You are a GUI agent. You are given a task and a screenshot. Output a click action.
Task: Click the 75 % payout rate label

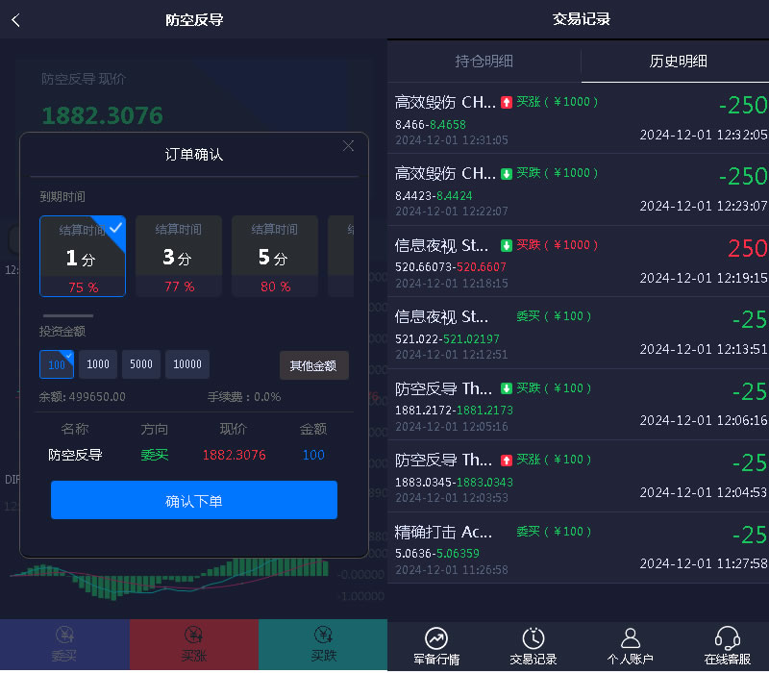[x=84, y=287]
